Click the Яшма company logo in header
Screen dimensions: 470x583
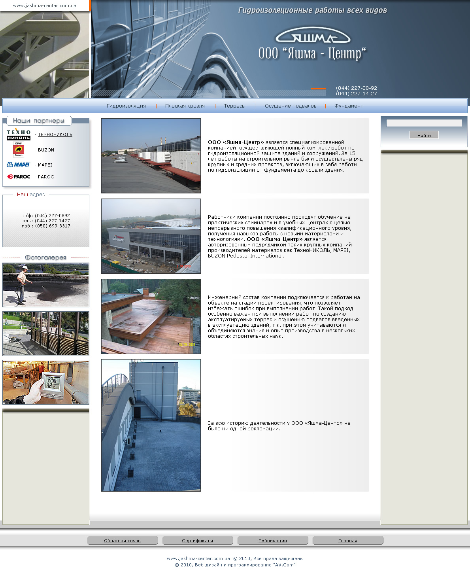[x=313, y=36]
